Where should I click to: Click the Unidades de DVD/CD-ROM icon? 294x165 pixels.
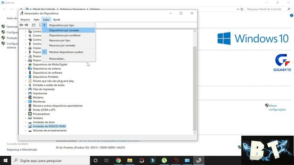click(30, 126)
